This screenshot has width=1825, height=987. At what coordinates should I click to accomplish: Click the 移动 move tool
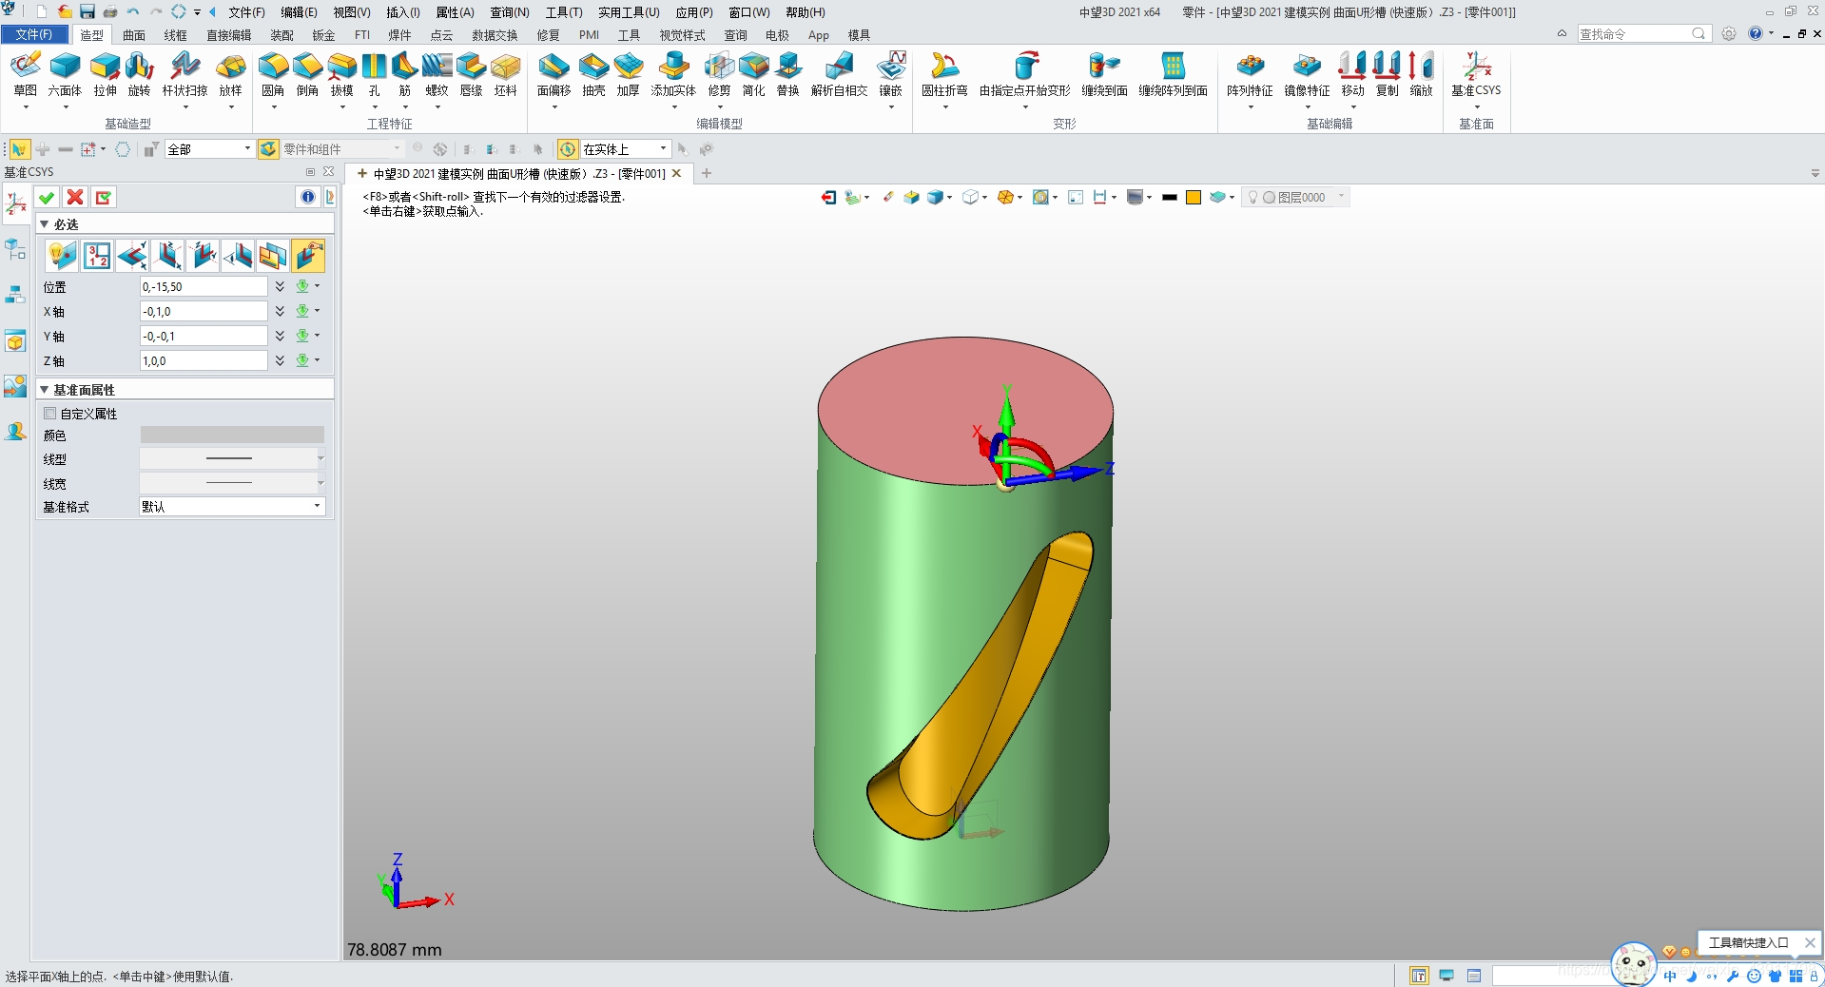tap(1352, 75)
